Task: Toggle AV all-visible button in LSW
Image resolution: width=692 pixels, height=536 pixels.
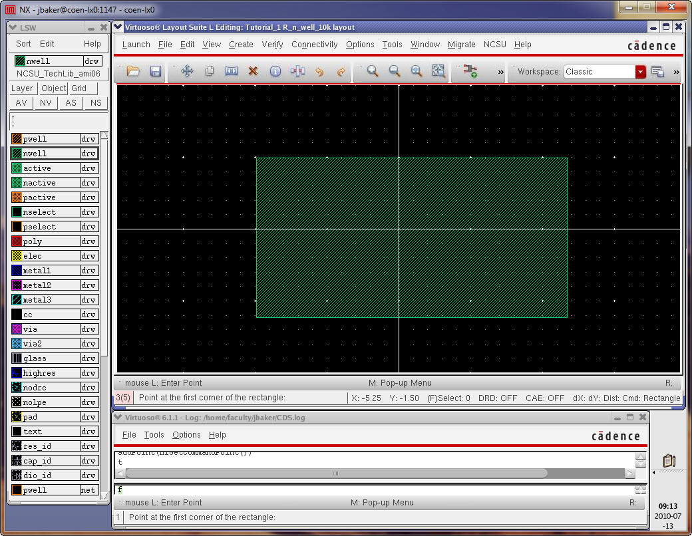Action: pyautogui.click(x=21, y=103)
